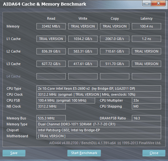The height and width of the screenshot is (161, 168).
Task: Select the Memory Latency value 100.4 ns
Action: pyautogui.click(x=146, y=26)
